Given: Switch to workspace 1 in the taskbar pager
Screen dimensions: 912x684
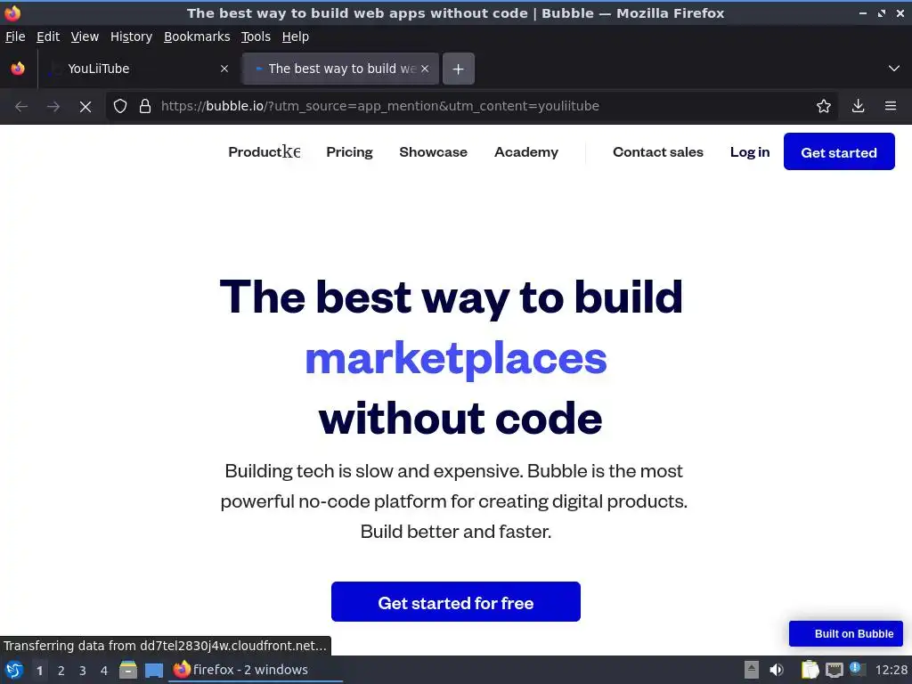Looking at the screenshot, I should coord(39,671).
